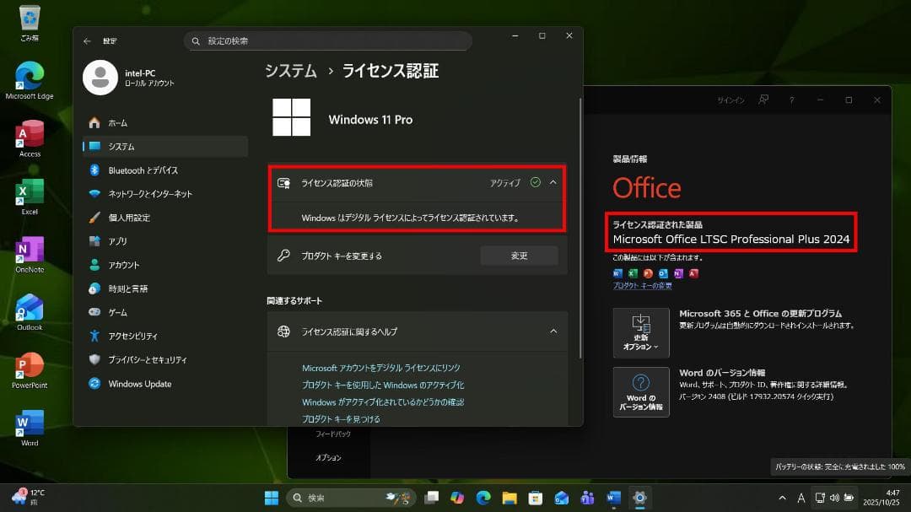Click the Word icon under included products
Screen dimensions: 911x512
tap(617, 272)
